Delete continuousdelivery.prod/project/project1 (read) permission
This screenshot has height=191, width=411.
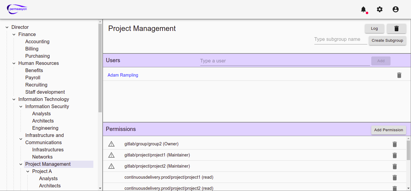(395, 177)
